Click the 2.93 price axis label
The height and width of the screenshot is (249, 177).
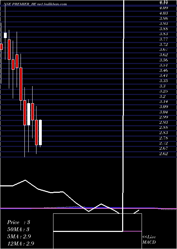click(x=164, y=122)
